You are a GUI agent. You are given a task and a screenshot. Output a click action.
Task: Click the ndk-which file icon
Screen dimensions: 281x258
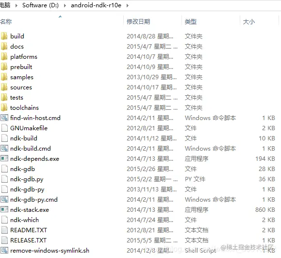(4, 220)
